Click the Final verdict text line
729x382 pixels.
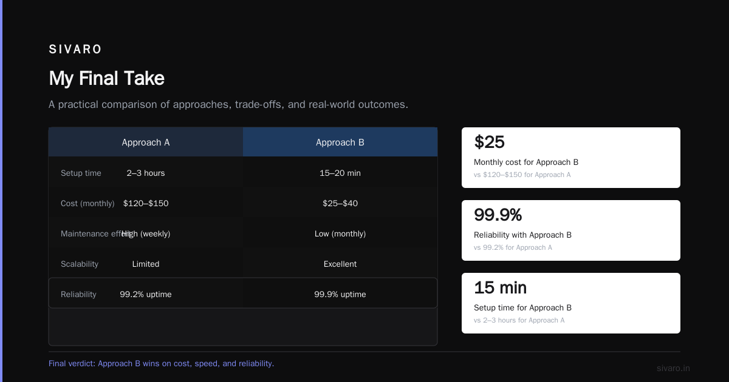(x=161, y=364)
